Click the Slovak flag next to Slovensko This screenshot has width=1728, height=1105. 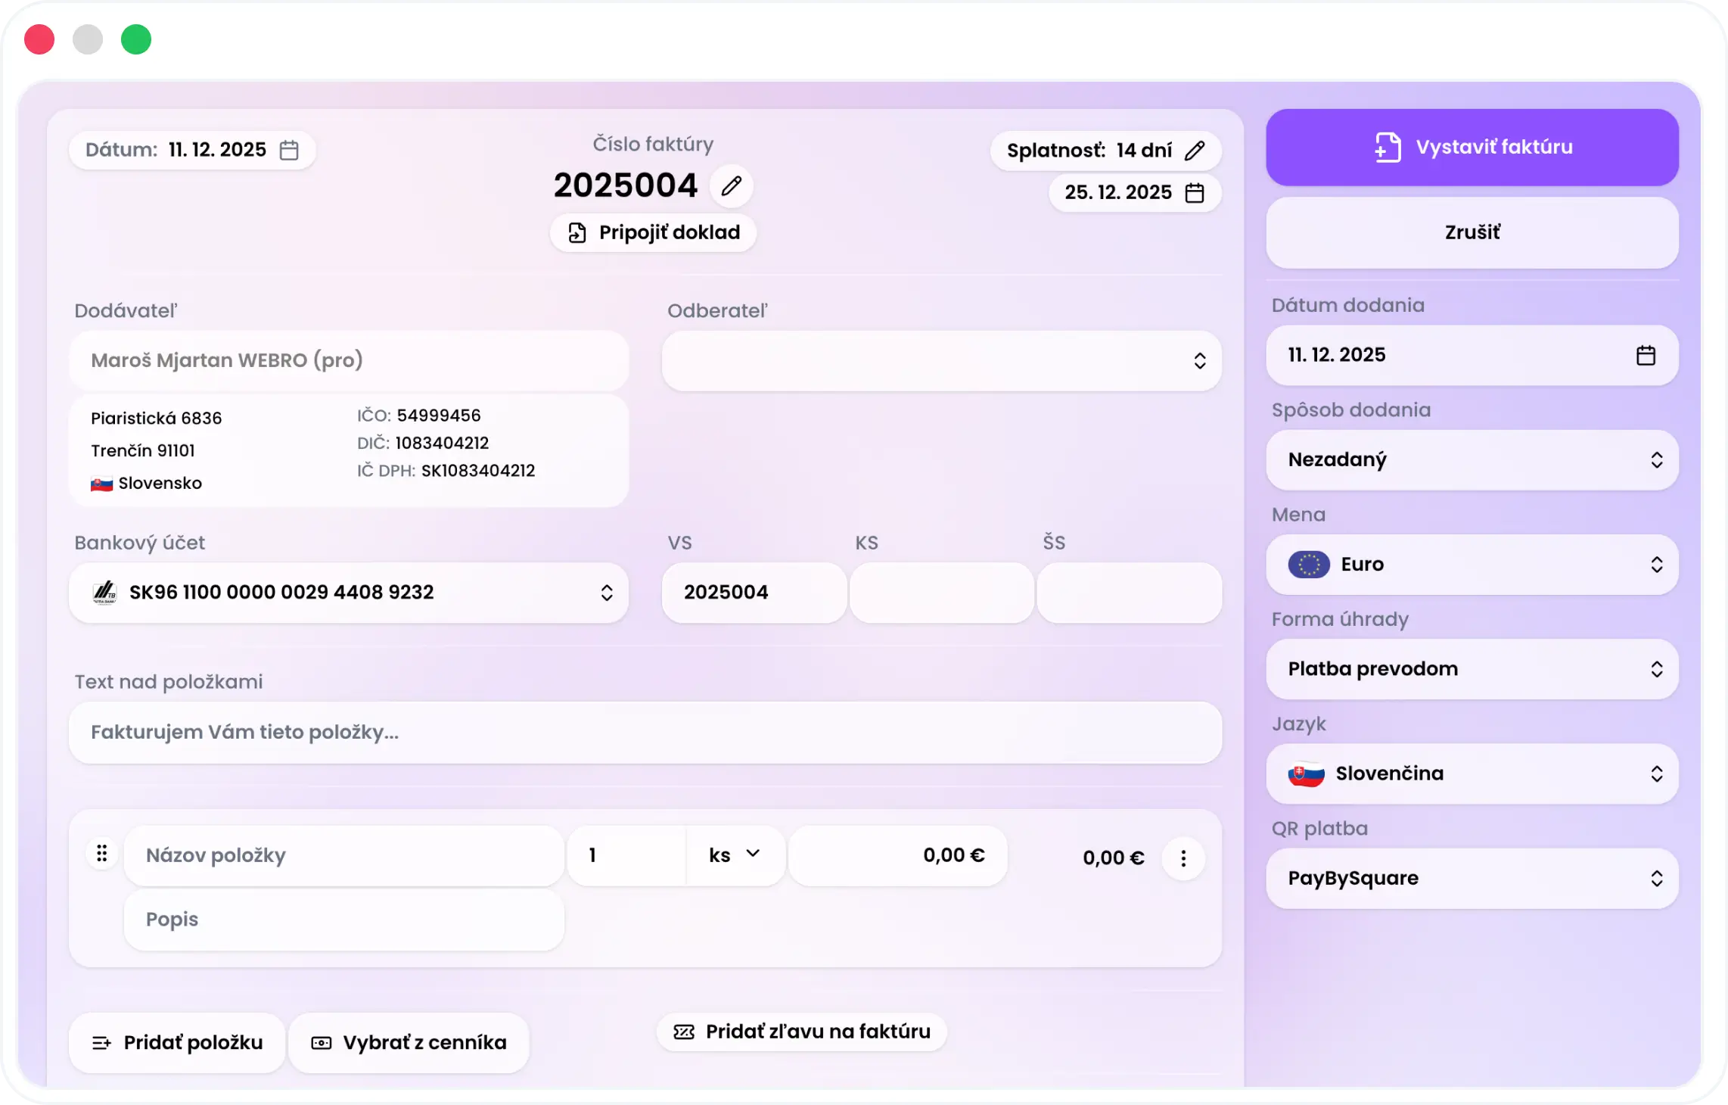101,483
